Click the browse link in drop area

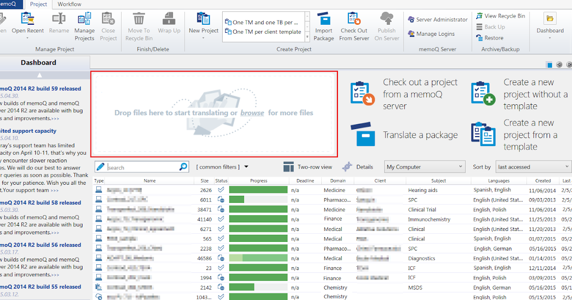click(252, 113)
